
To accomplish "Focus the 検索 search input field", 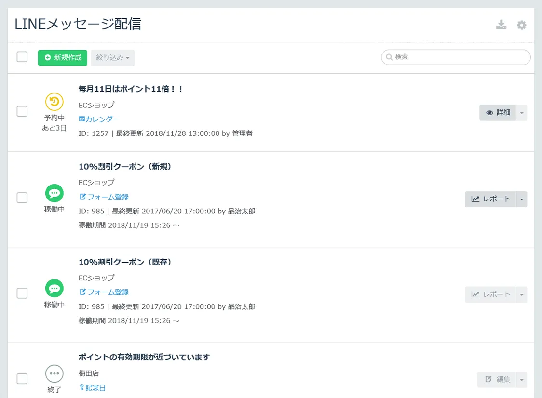I will tap(460, 57).
